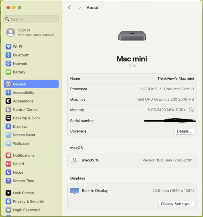Click the Serial number label

click(82, 121)
